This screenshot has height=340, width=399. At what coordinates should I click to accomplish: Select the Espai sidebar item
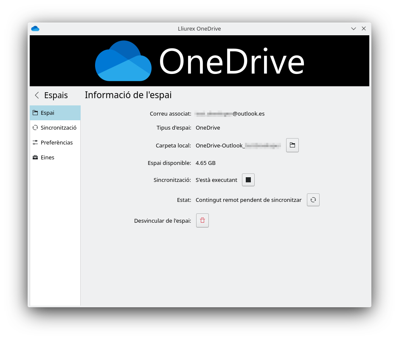click(55, 113)
